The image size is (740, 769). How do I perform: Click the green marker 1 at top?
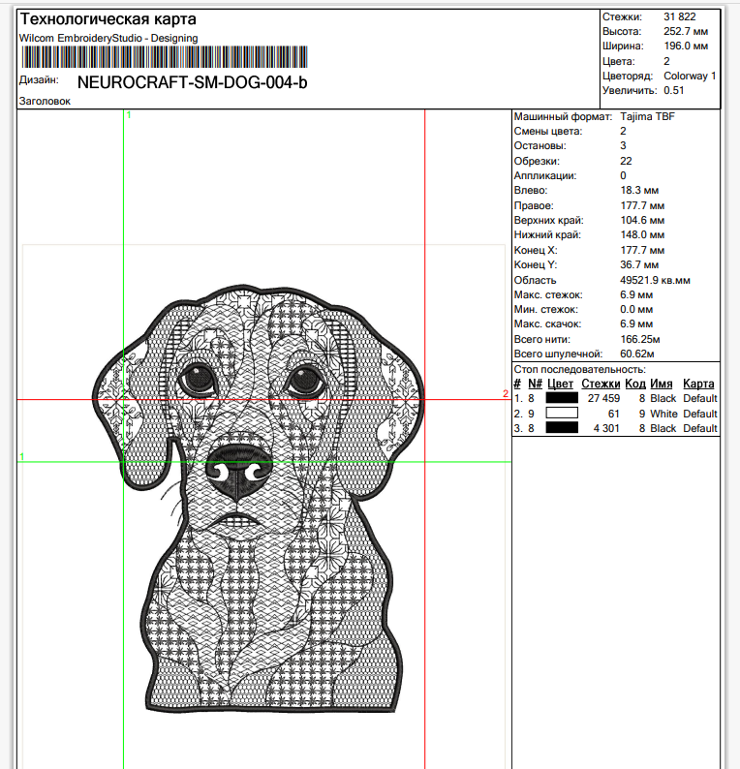[x=129, y=114]
